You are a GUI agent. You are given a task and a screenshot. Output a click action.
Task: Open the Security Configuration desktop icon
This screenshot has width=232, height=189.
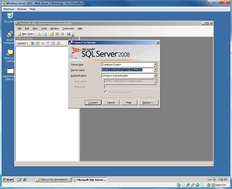click(x=9, y=38)
